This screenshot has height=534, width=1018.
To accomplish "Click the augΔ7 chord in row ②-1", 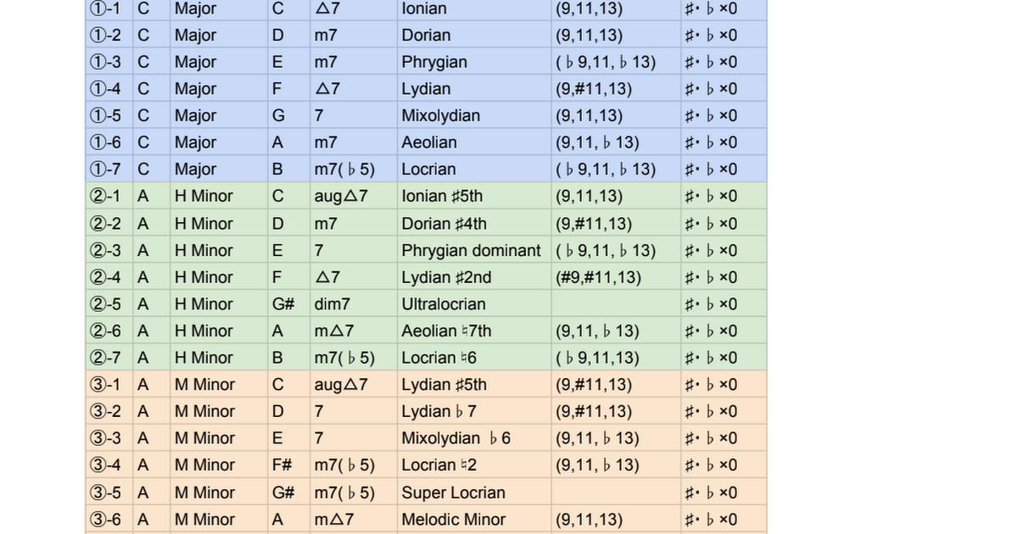I will click(x=352, y=197).
